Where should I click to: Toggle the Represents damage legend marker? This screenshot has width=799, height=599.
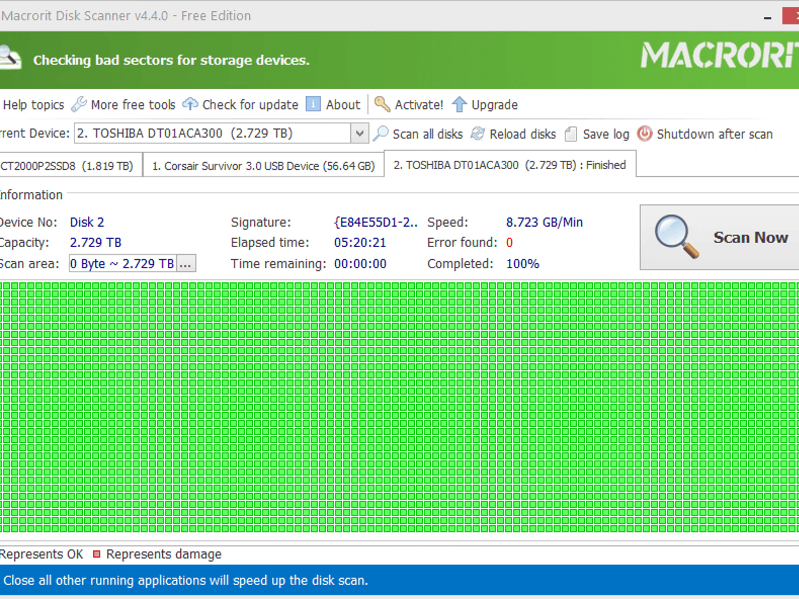tap(97, 553)
